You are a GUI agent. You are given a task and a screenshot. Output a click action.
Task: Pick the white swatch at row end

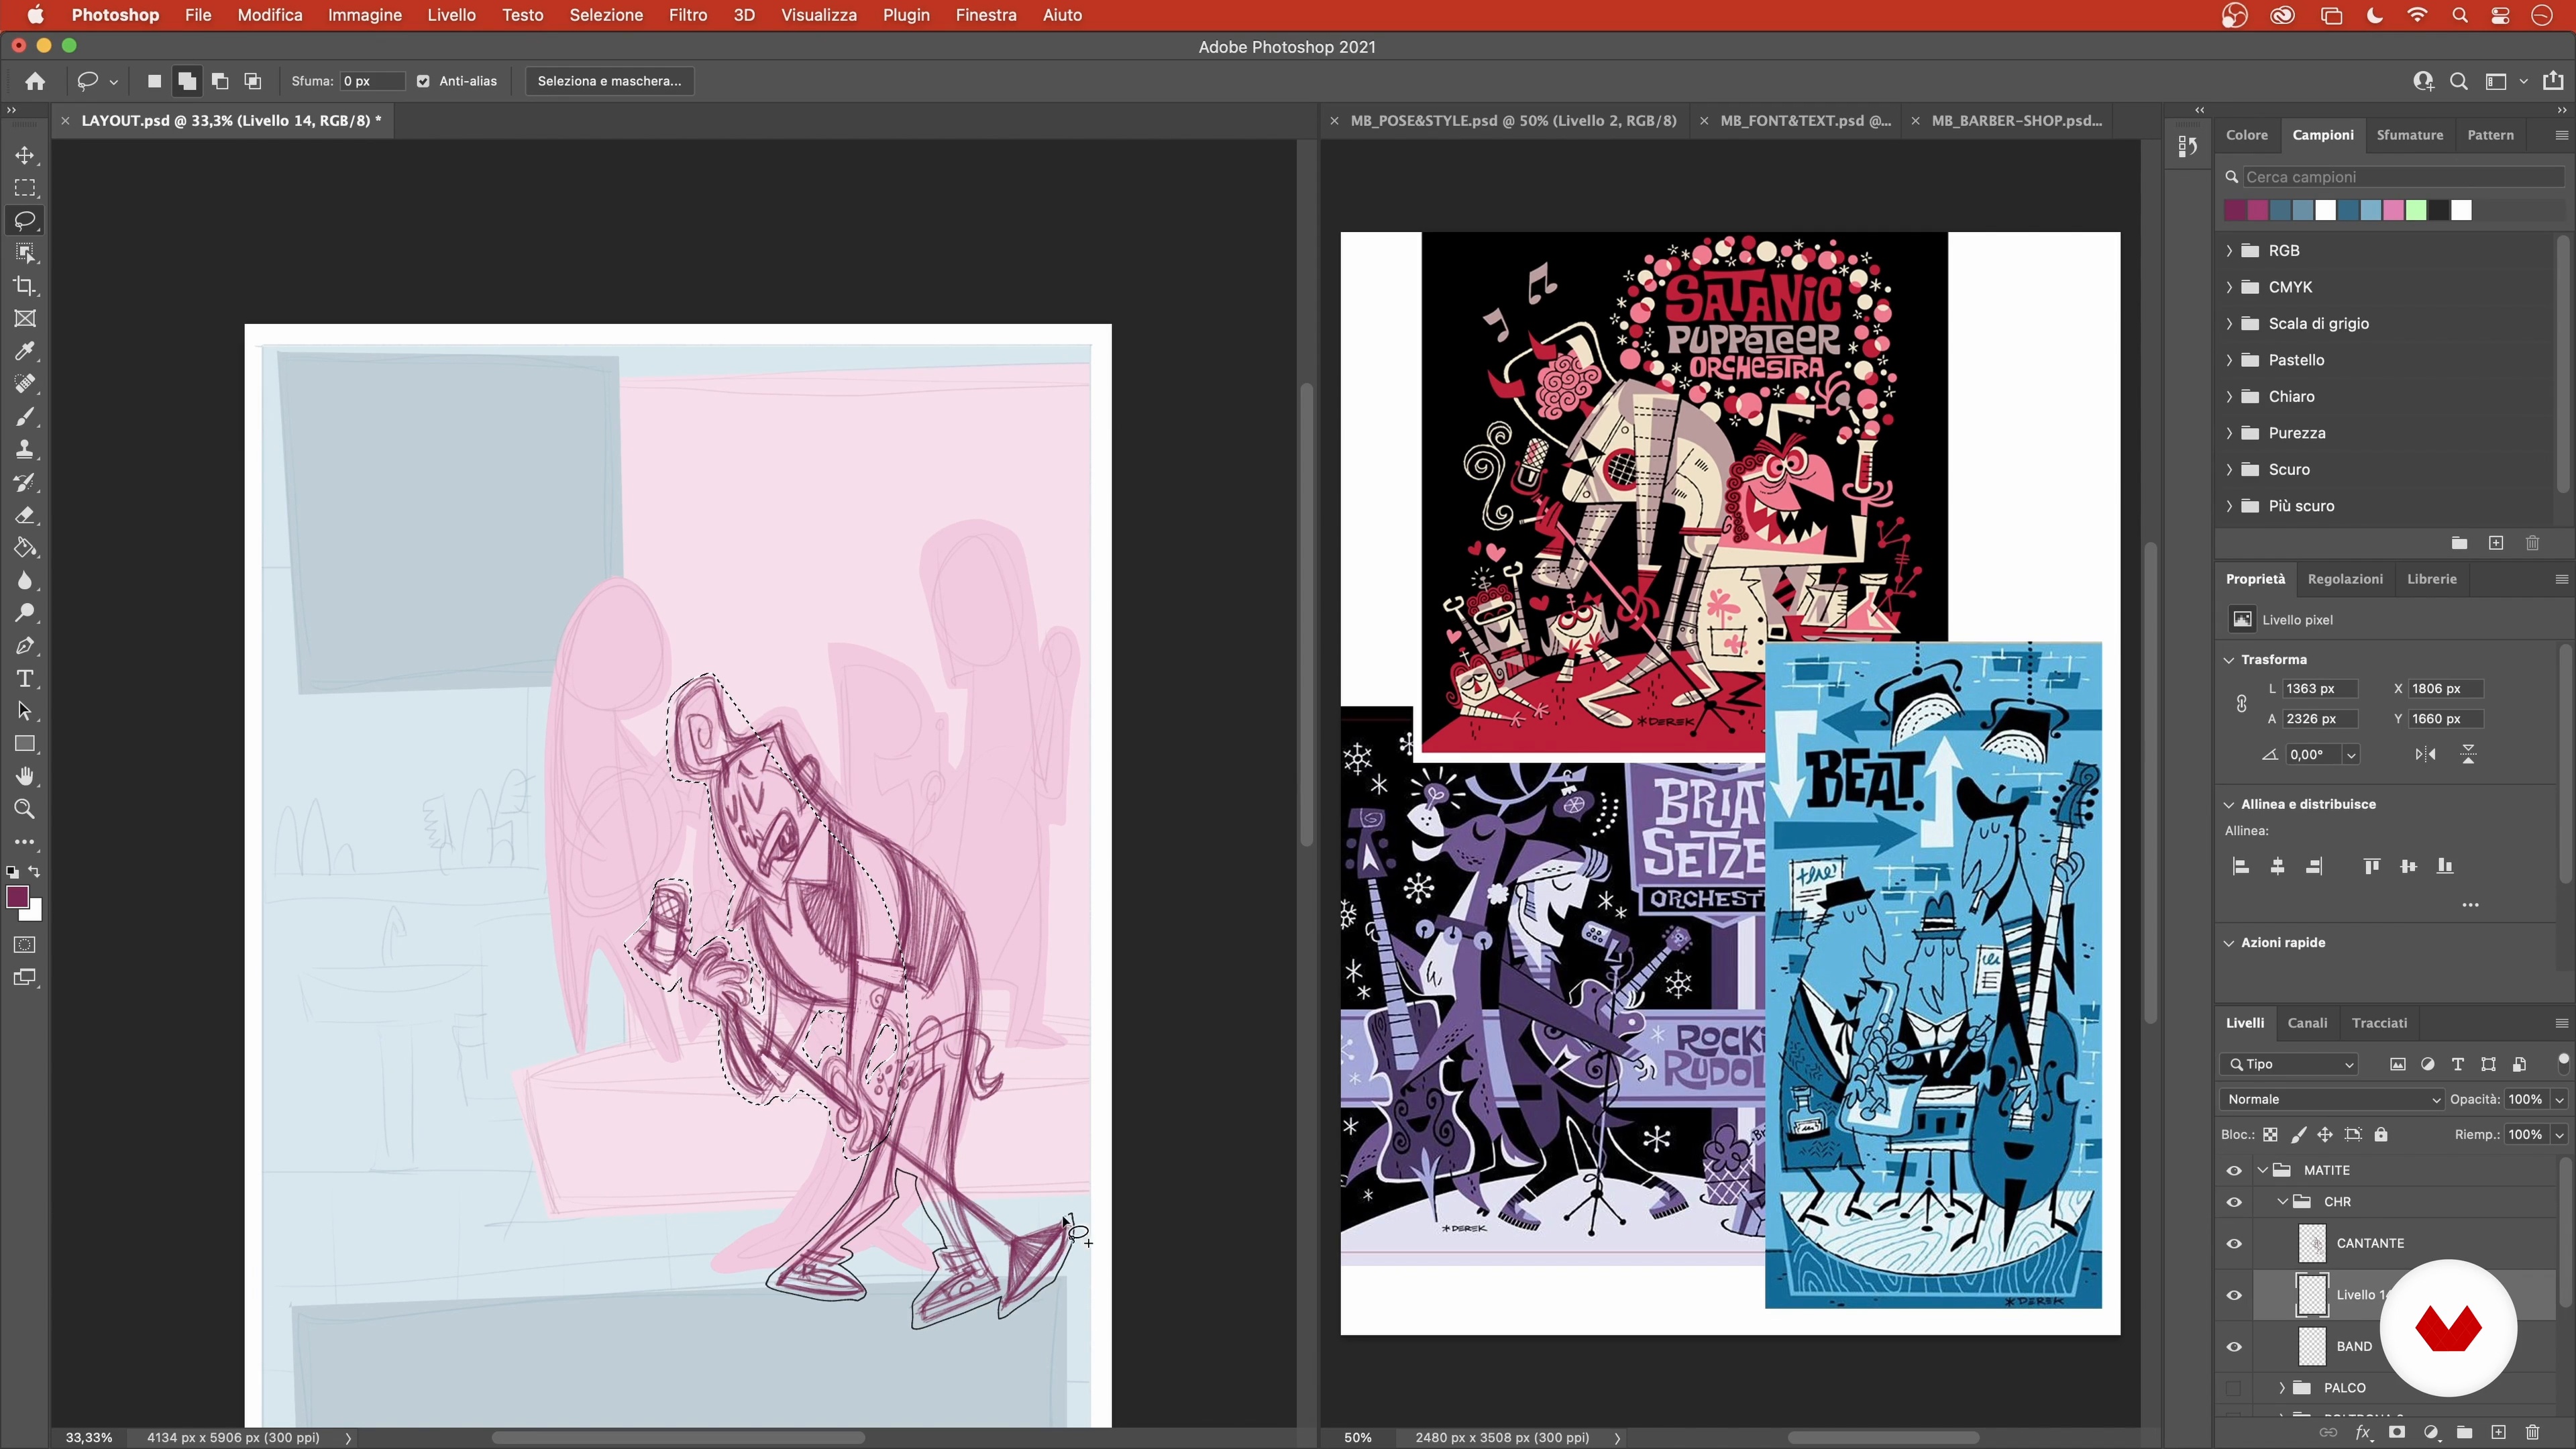[2461, 210]
